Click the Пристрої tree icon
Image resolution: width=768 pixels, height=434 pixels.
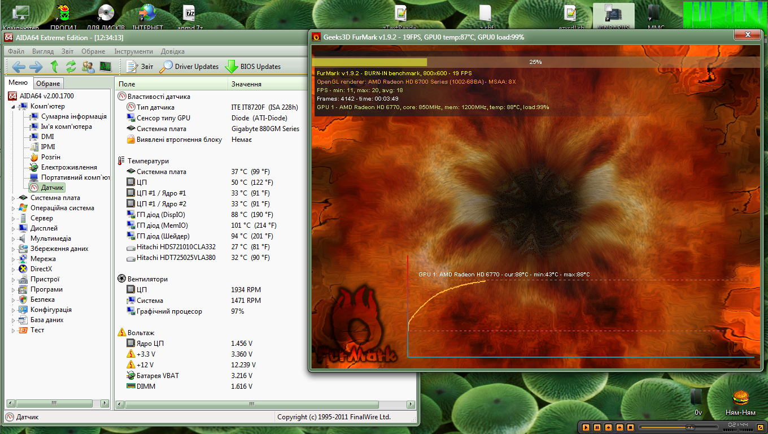coord(23,279)
